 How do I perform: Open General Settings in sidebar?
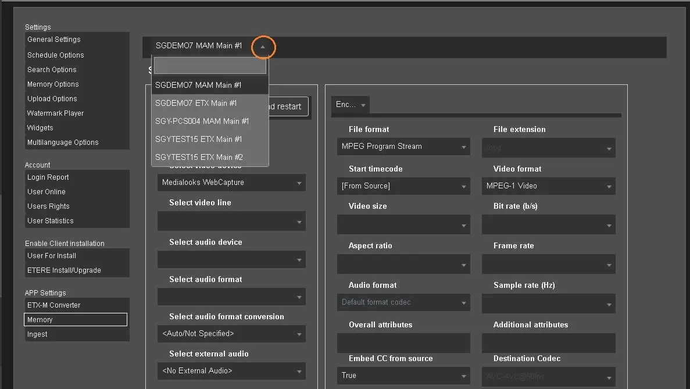point(54,40)
